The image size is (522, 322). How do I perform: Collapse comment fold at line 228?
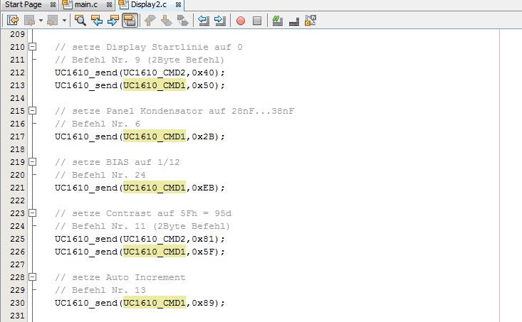click(32, 277)
